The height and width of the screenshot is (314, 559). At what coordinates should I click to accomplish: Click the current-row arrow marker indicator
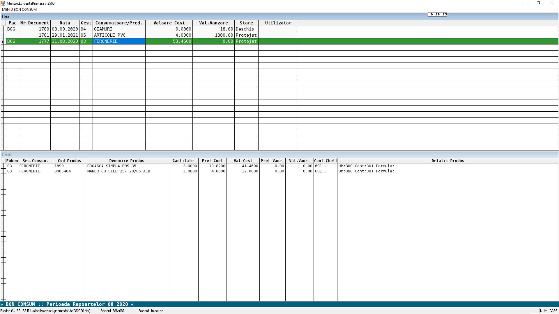(3, 42)
